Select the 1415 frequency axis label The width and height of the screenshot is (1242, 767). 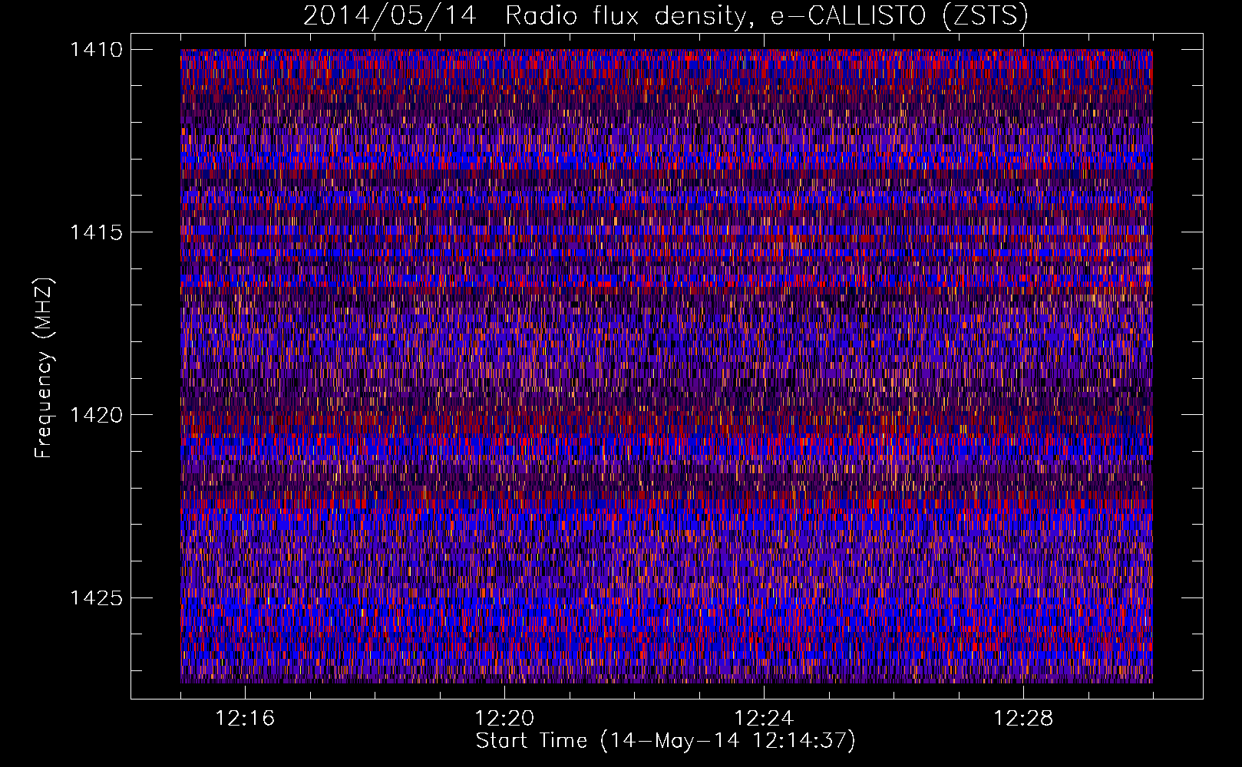[x=96, y=232]
